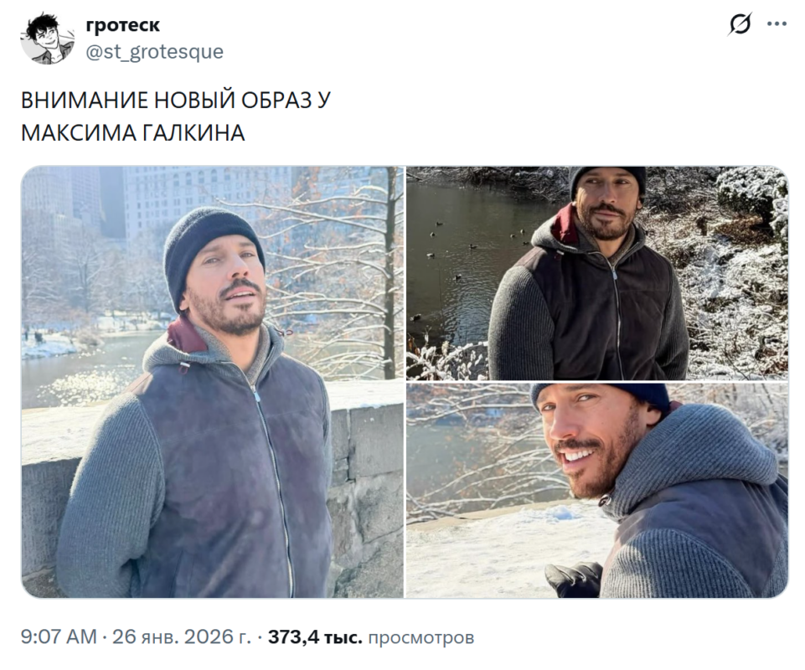Click the black glove in bottom-right photo

pos(574,580)
